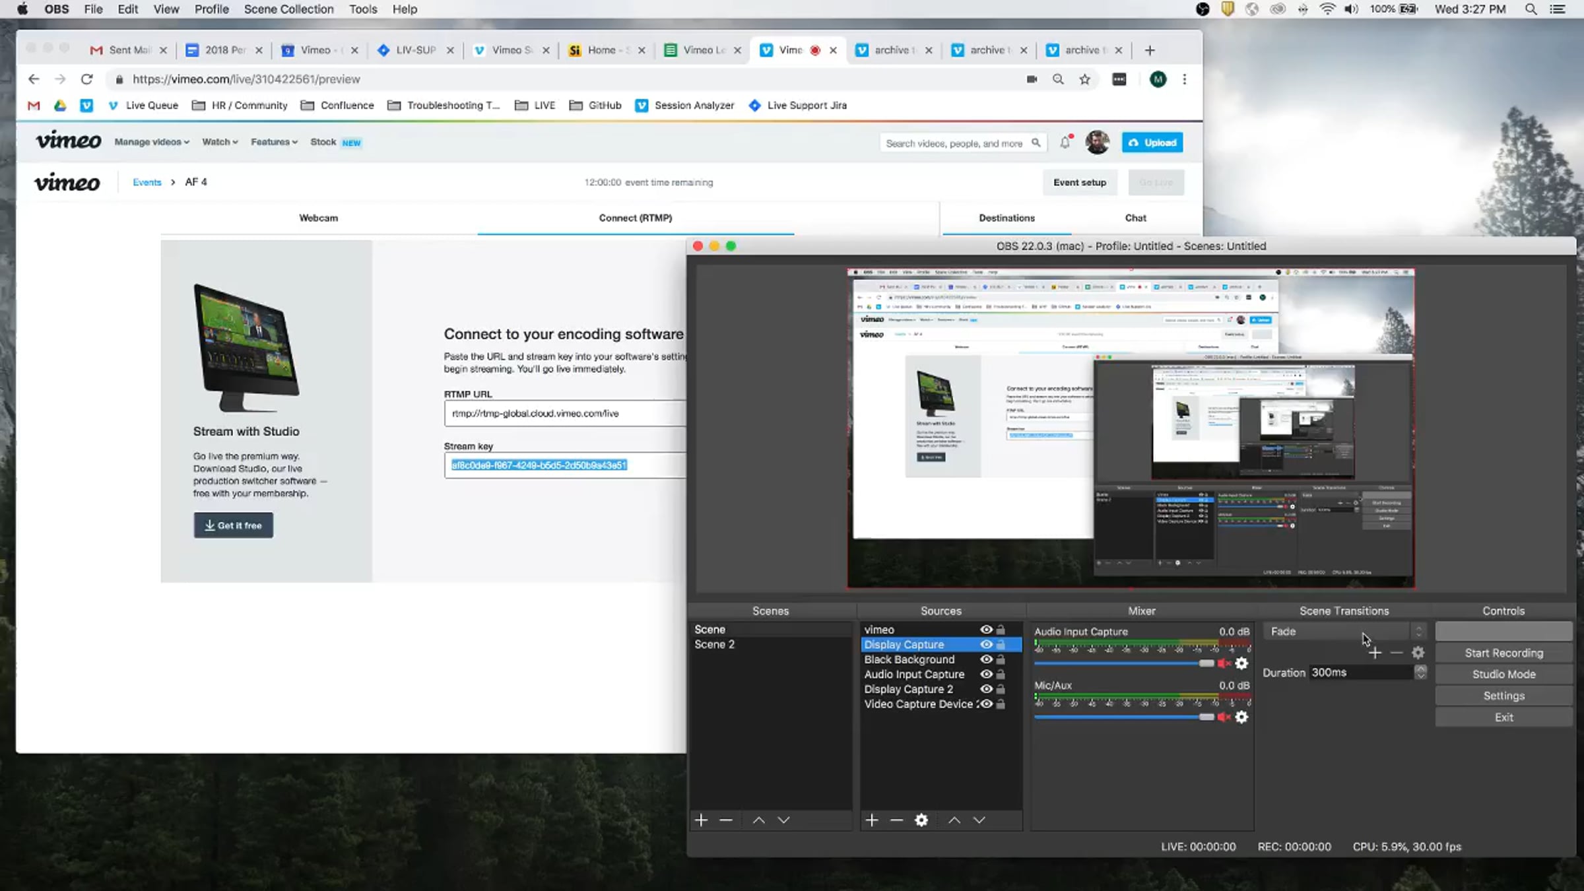Expand the Manage videos menu
1584x891 pixels.
(152, 142)
